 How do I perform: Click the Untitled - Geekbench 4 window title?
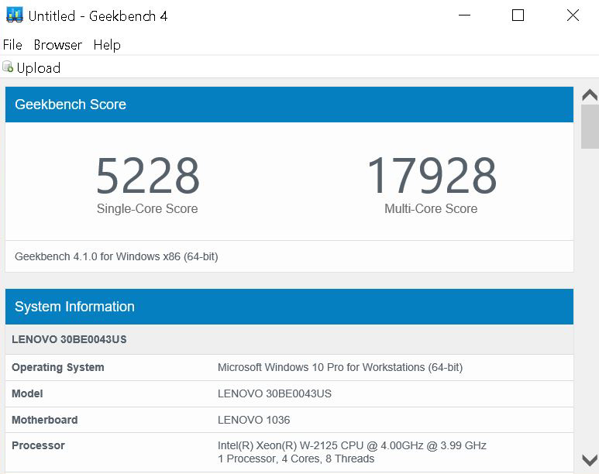point(98,16)
